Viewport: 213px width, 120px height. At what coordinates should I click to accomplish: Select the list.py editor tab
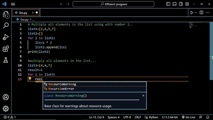26,13
